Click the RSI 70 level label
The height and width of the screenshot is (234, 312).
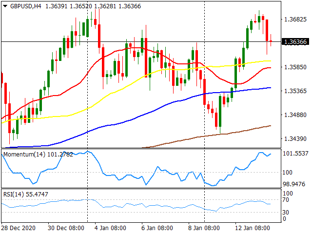pos(286,199)
